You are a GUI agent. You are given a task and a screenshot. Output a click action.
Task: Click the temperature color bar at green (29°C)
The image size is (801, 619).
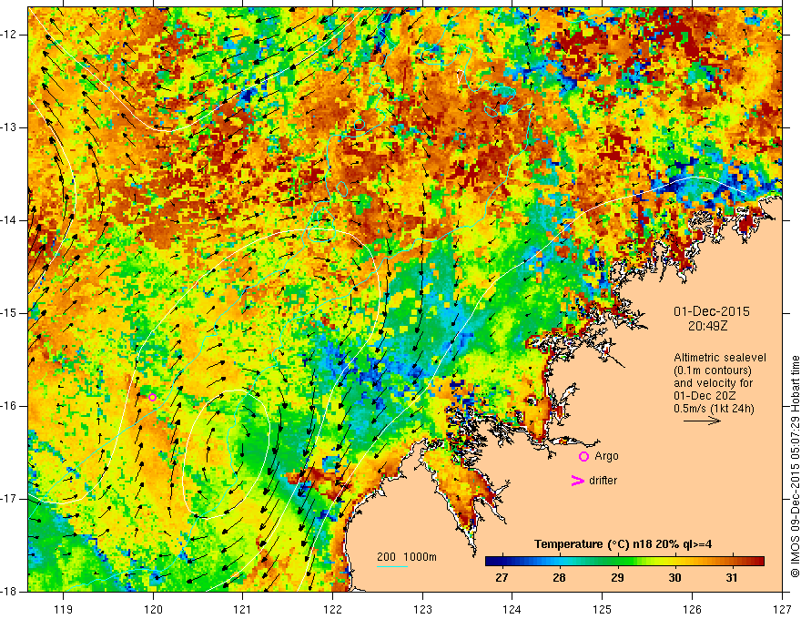tap(618, 562)
